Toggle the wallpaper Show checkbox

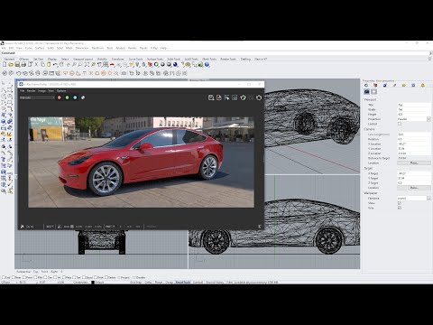pyautogui.click(x=400, y=203)
